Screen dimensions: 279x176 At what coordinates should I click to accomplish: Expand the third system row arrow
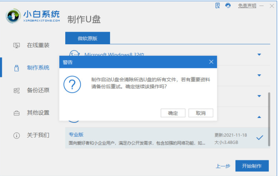(x=259, y=96)
